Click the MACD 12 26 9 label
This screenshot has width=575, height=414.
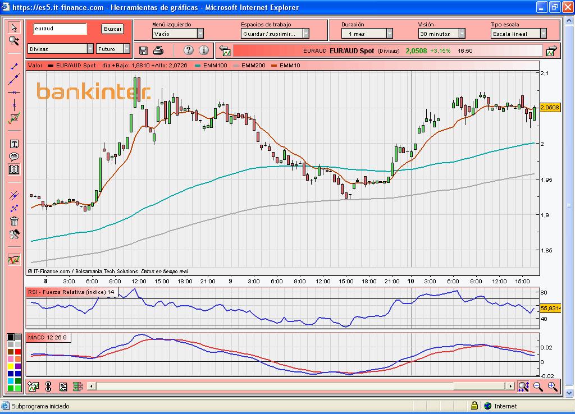[48, 337]
